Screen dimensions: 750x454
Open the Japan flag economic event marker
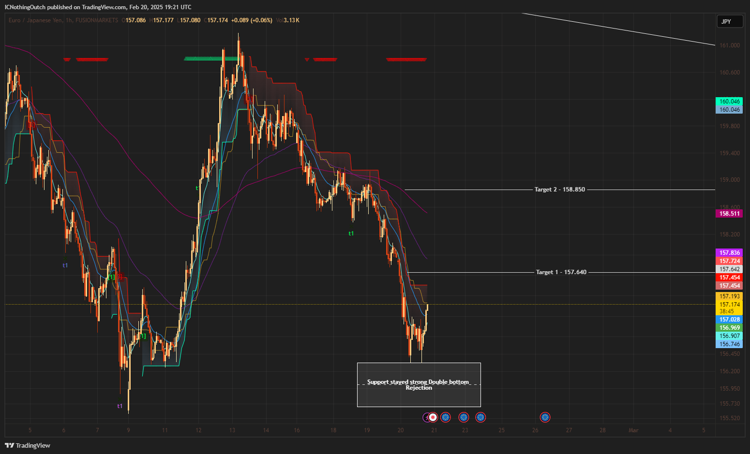coord(434,417)
